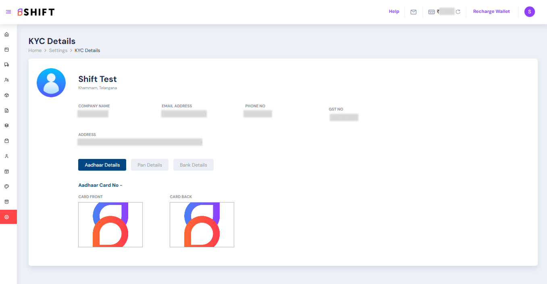This screenshot has width=547, height=284.
Task: Go to Settings in the breadcrumb
Action: click(x=58, y=50)
